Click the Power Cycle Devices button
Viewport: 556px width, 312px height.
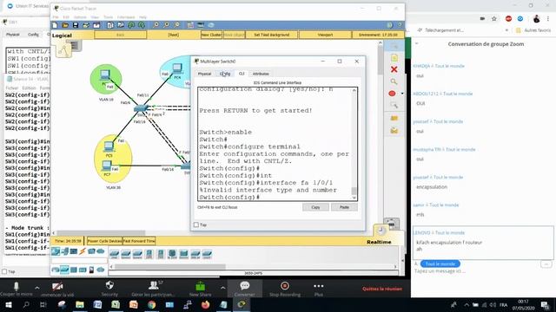pyautogui.click(x=104, y=241)
